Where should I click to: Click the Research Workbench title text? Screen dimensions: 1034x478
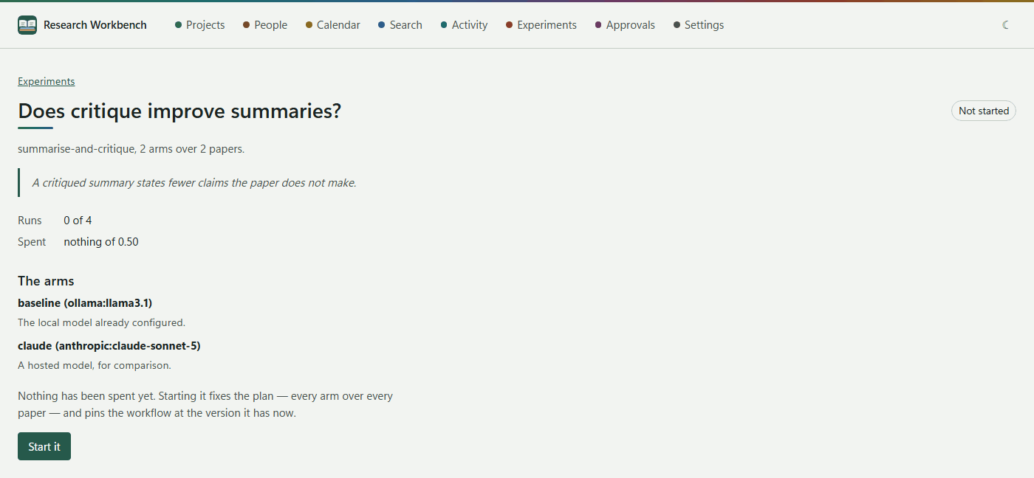pyautogui.click(x=95, y=25)
